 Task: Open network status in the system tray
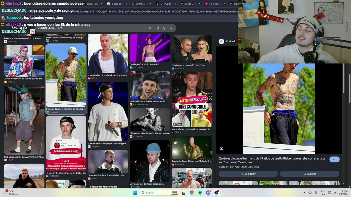(330, 193)
